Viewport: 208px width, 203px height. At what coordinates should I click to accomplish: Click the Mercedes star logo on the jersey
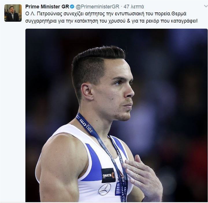click(x=104, y=189)
